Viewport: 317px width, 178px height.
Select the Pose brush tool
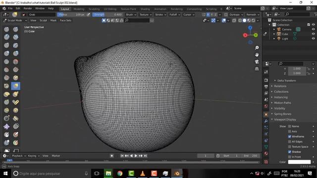15,102
